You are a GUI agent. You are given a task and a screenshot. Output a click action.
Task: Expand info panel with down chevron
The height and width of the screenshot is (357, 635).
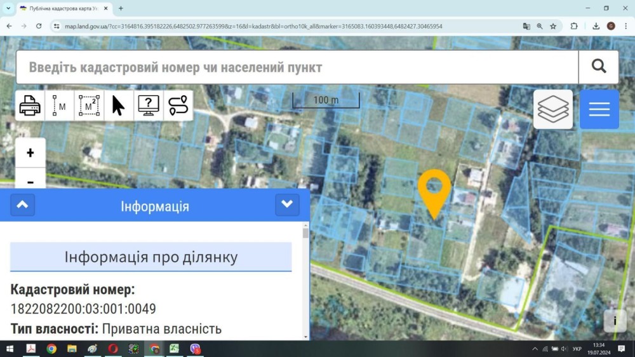[287, 205]
